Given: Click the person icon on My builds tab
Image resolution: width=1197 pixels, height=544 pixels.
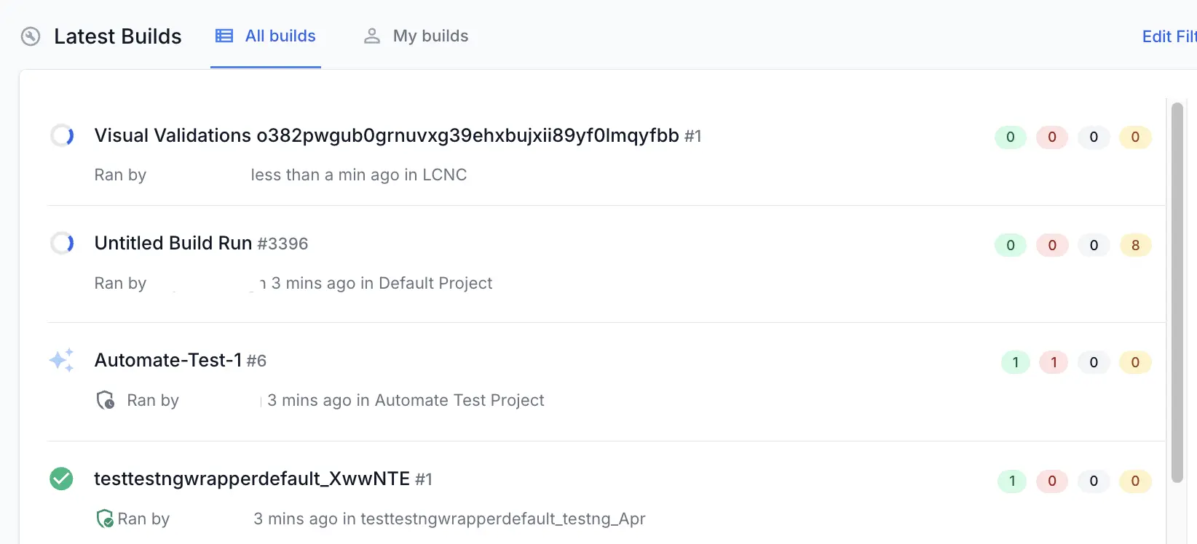Looking at the screenshot, I should click(372, 36).
